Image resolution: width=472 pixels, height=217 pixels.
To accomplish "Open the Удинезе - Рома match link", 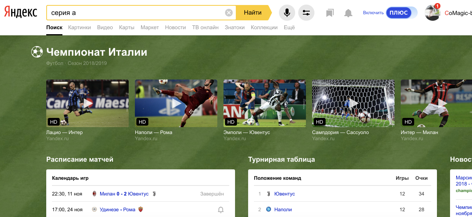I will click(118, 209).
